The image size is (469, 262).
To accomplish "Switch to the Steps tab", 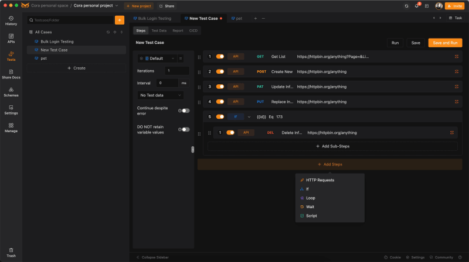I will click(141, 30).
